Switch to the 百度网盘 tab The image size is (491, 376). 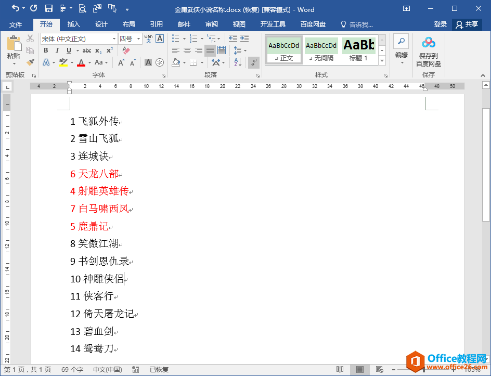pos(313,24)
